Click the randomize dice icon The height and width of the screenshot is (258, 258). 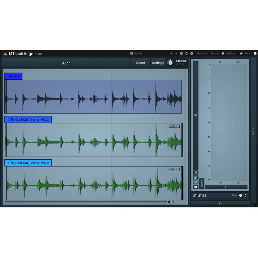pyautogui.click(x=181, y=54)
